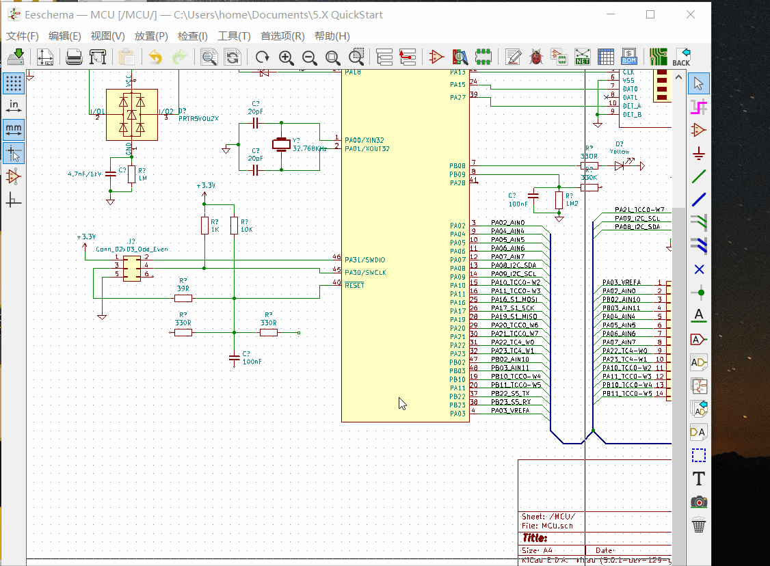Print the schematic
The width and height of the screenshot is (770, 566).
(x=74, y=57)
